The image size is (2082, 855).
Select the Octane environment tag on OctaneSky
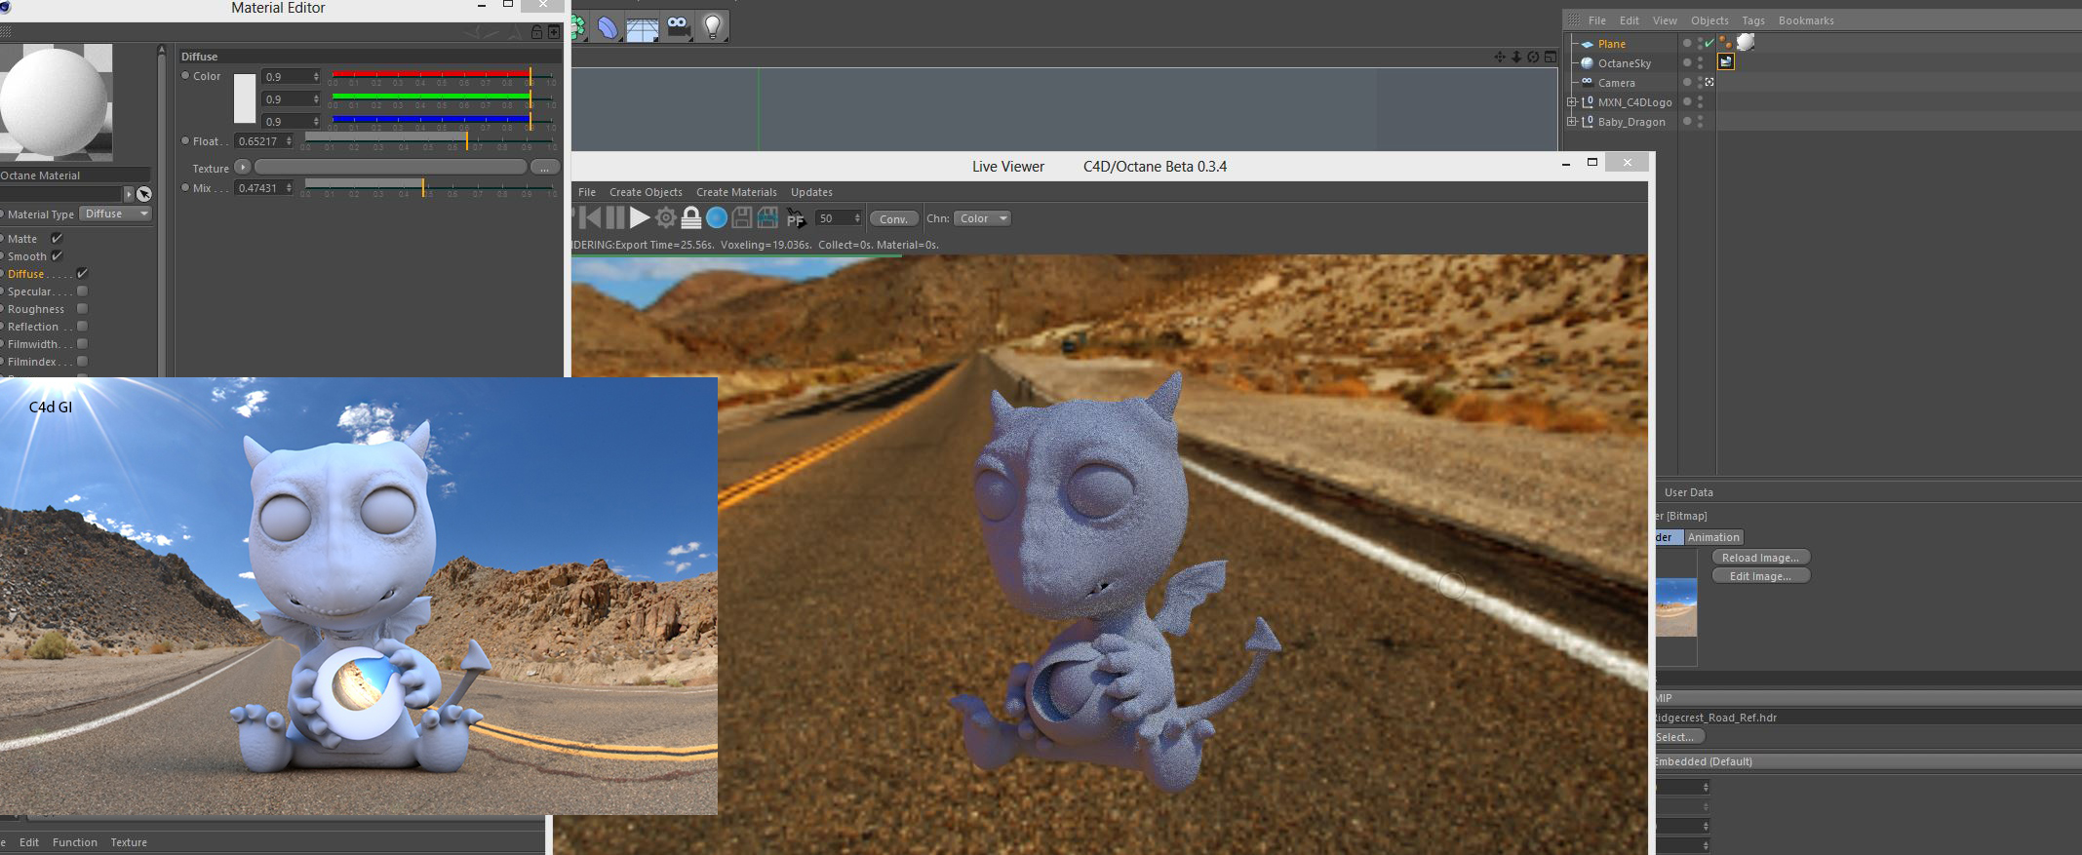pos(1726,62)
